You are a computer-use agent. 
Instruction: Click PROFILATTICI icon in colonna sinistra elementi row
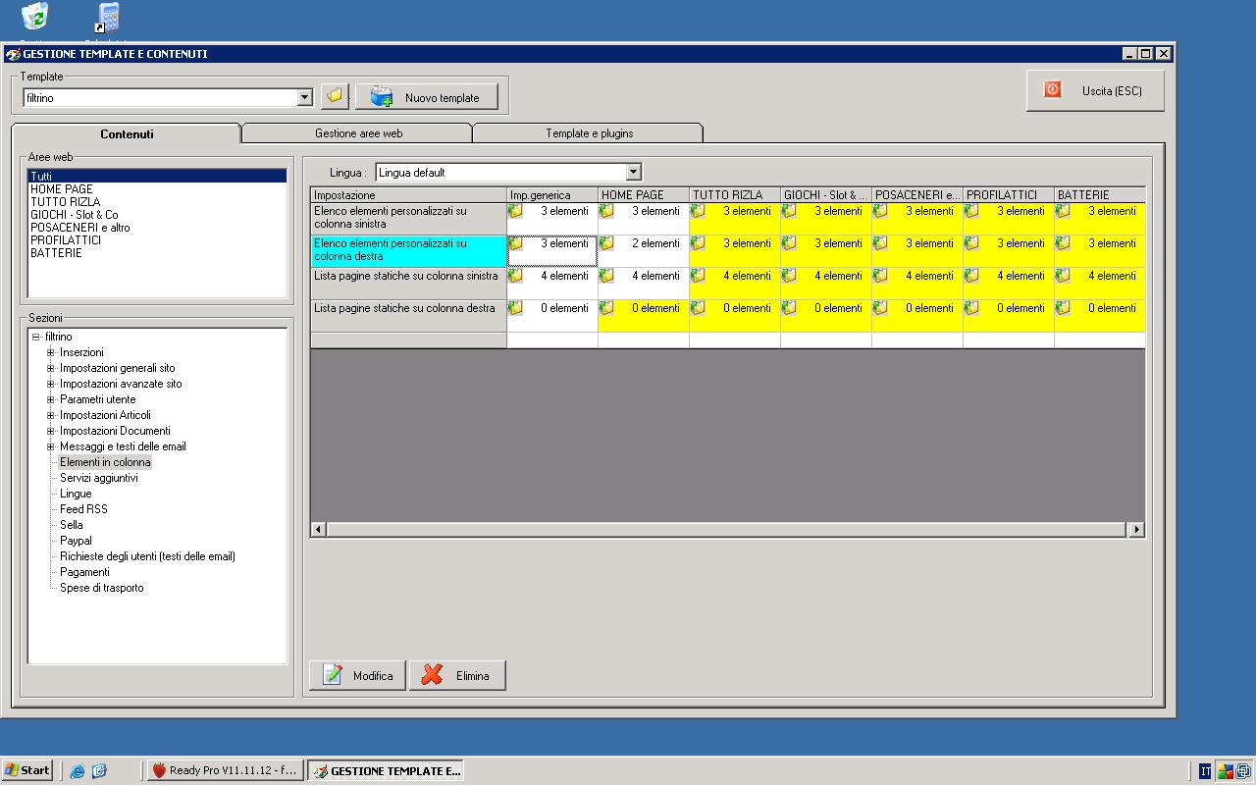[x=971, y=211]
